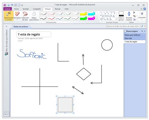
Task: Open the blue help icon
Action: pyautogui.click(x=145, y=9)
